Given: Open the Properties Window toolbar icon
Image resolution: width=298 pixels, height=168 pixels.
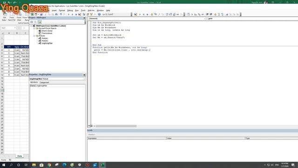Looking at the screenshot, I should [88, 14].
